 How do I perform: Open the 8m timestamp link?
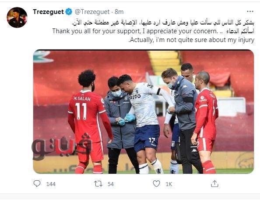[x=119, y=12]
